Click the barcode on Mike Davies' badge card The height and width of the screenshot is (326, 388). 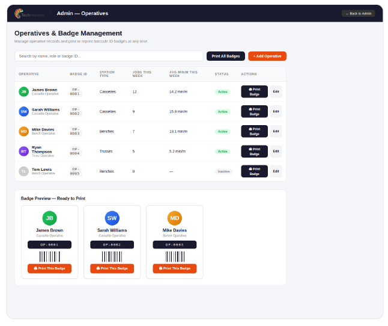pos(175,257)
